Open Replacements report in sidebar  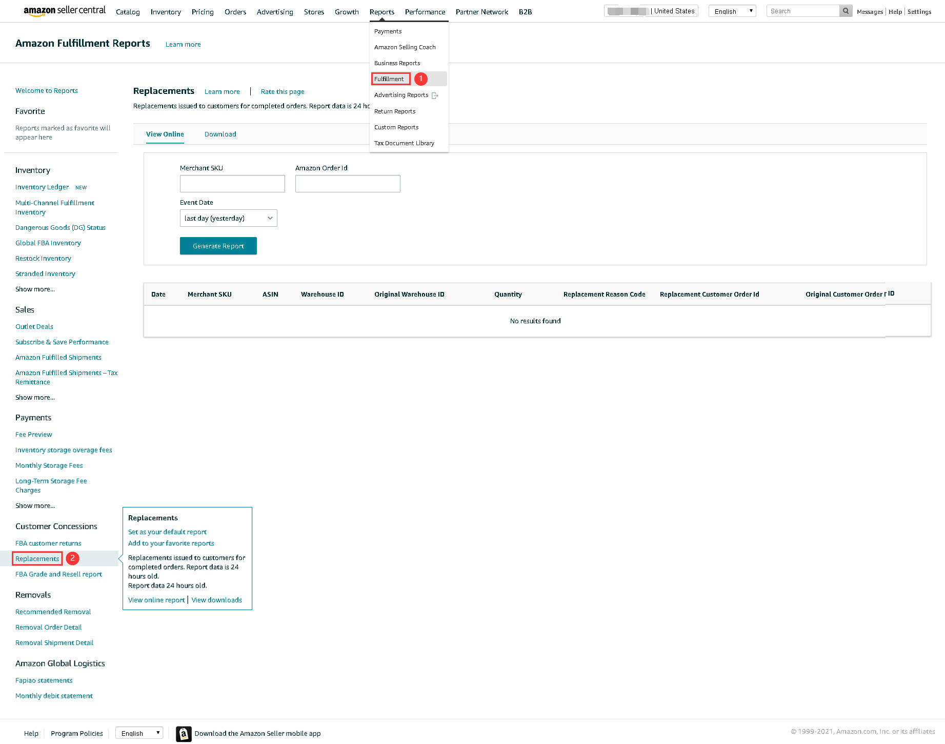point(37,559)
